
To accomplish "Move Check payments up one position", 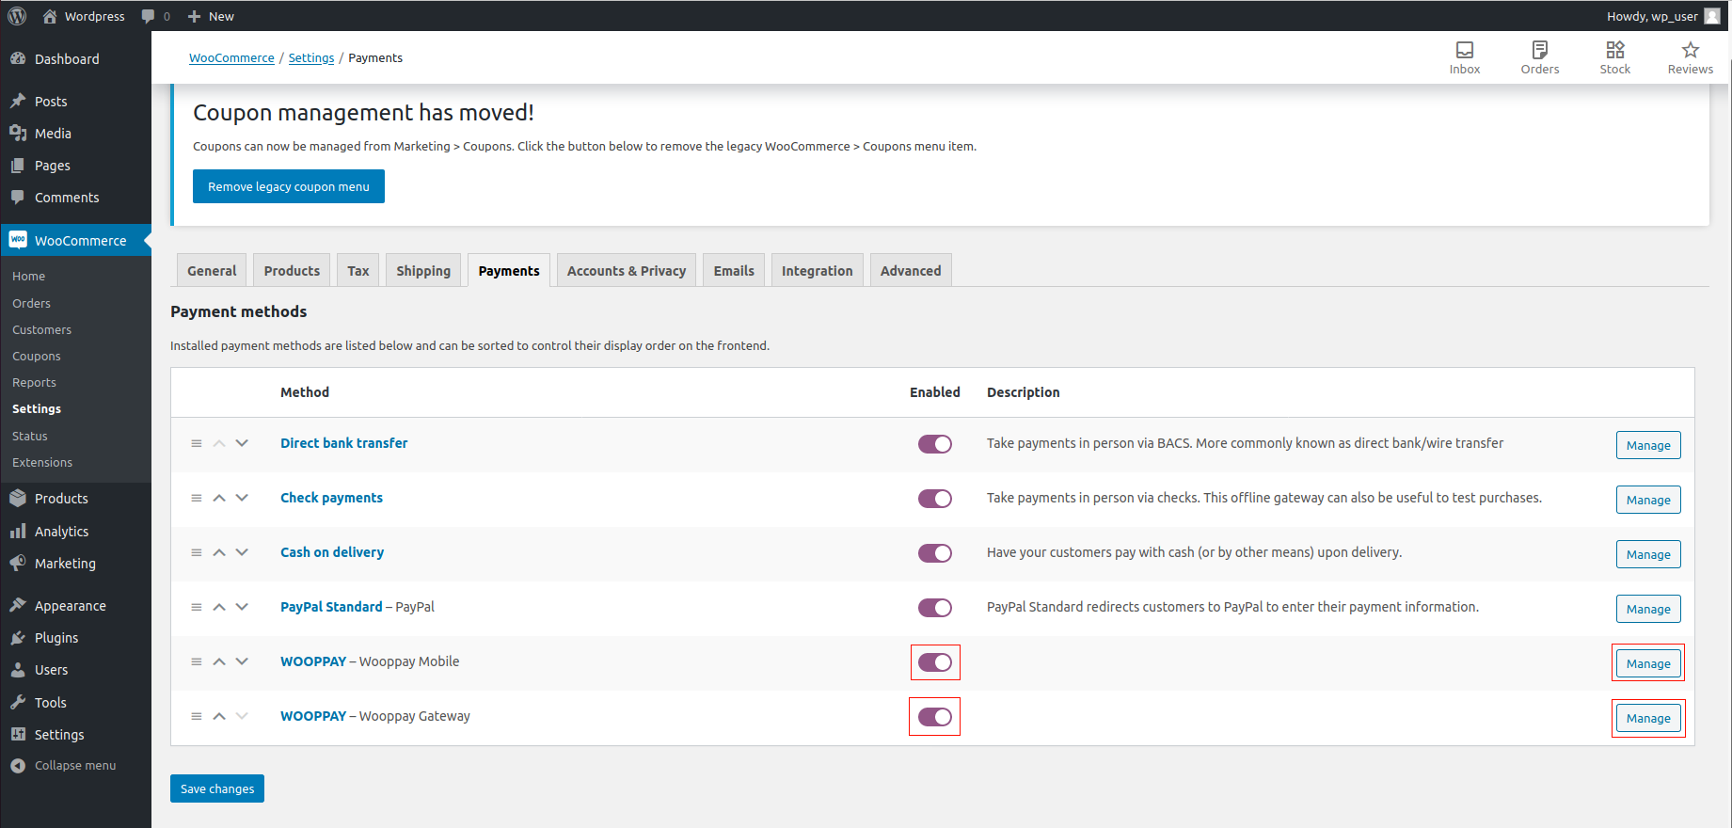I will point(219,498).
